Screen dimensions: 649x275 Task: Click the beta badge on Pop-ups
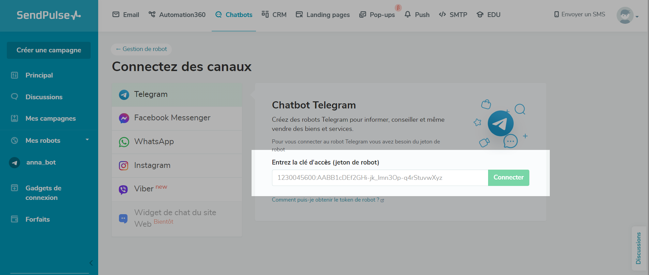pyautogui.click(x=398, y=7)
